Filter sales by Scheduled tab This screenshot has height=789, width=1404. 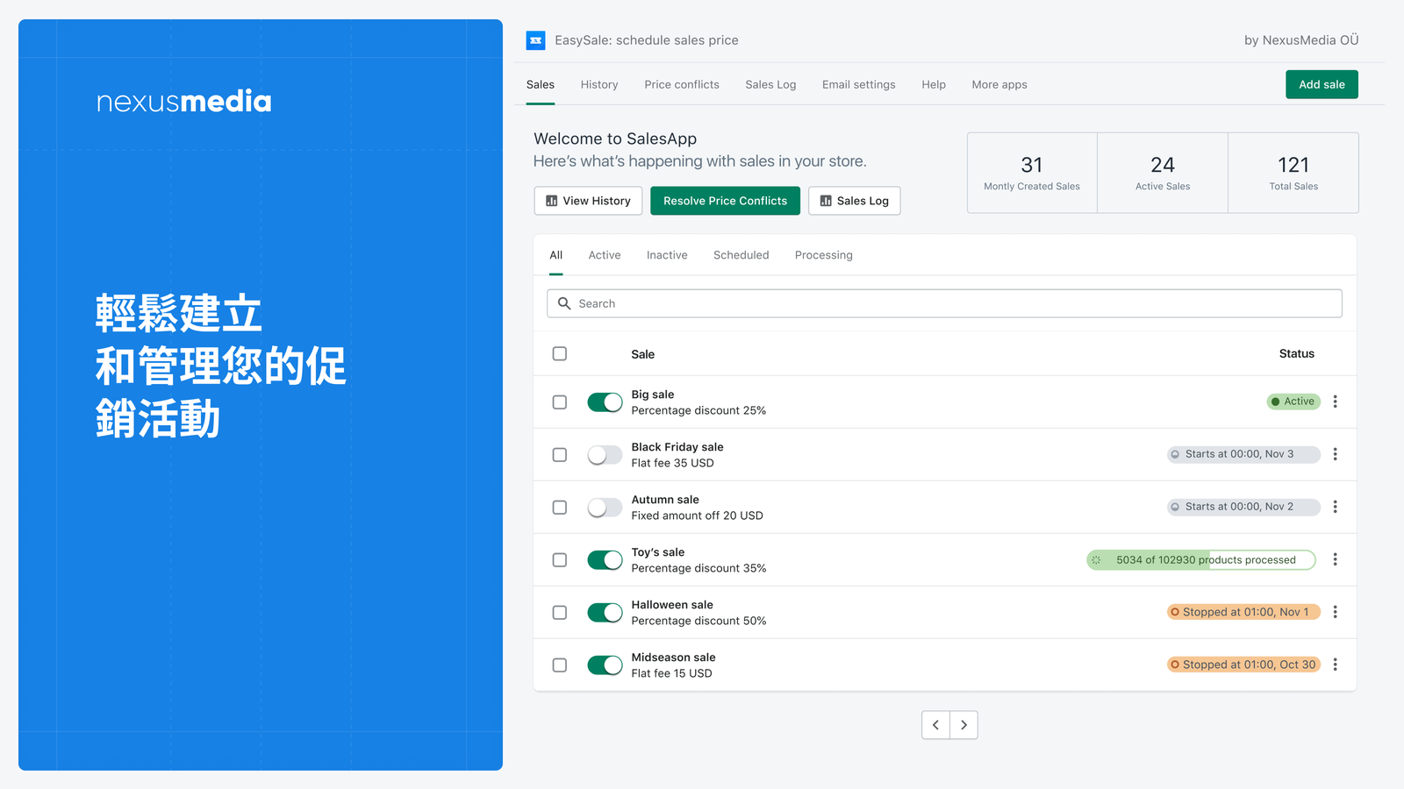click(741, 255)
